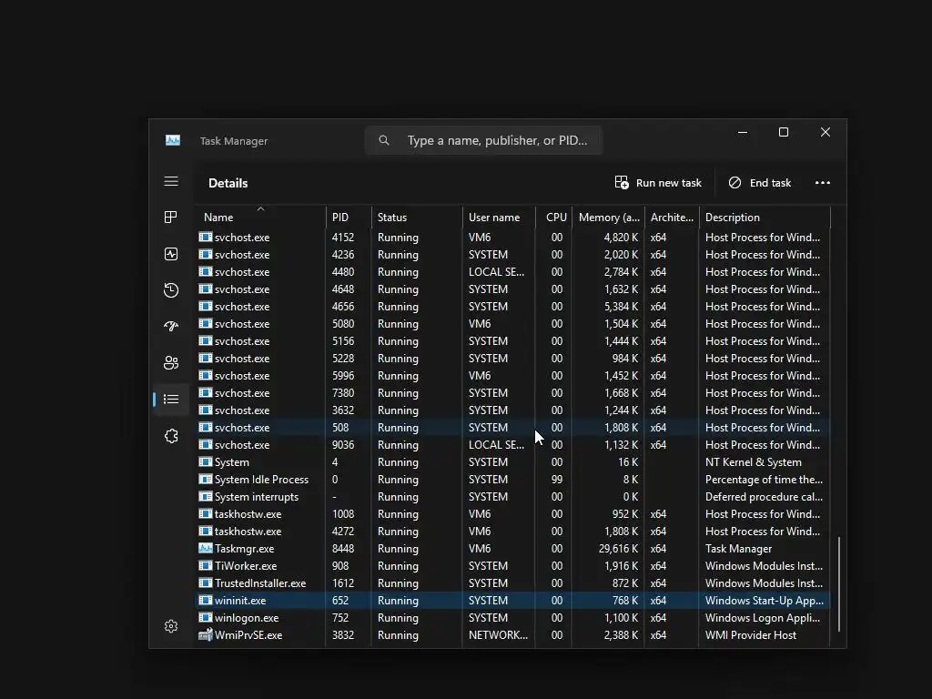Click the System Idle Process icon

coord(205,479)
